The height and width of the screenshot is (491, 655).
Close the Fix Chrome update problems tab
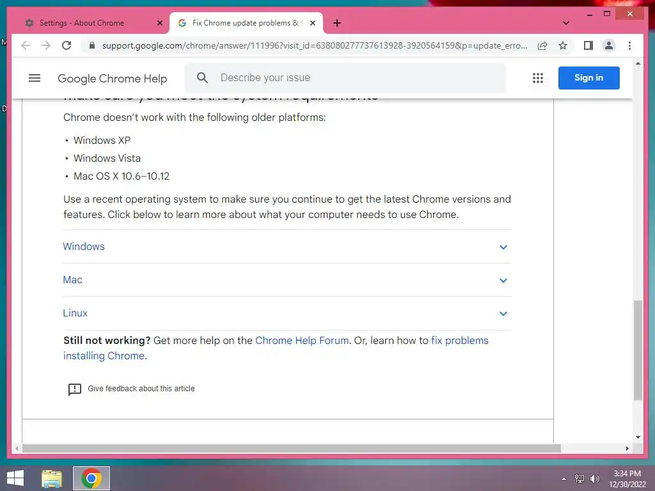[312, 23]
